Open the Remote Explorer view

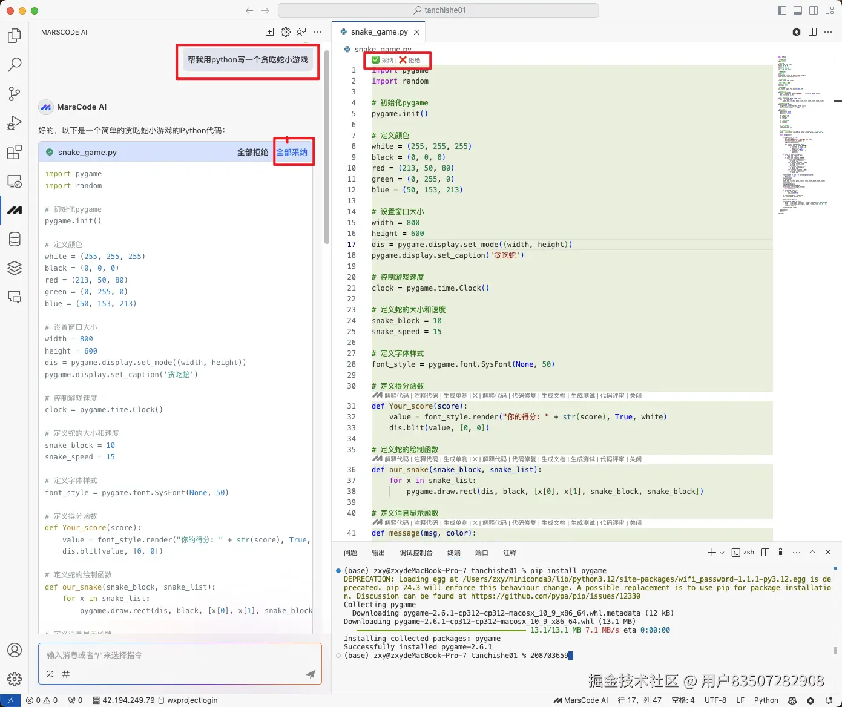(x=15, y=181)
